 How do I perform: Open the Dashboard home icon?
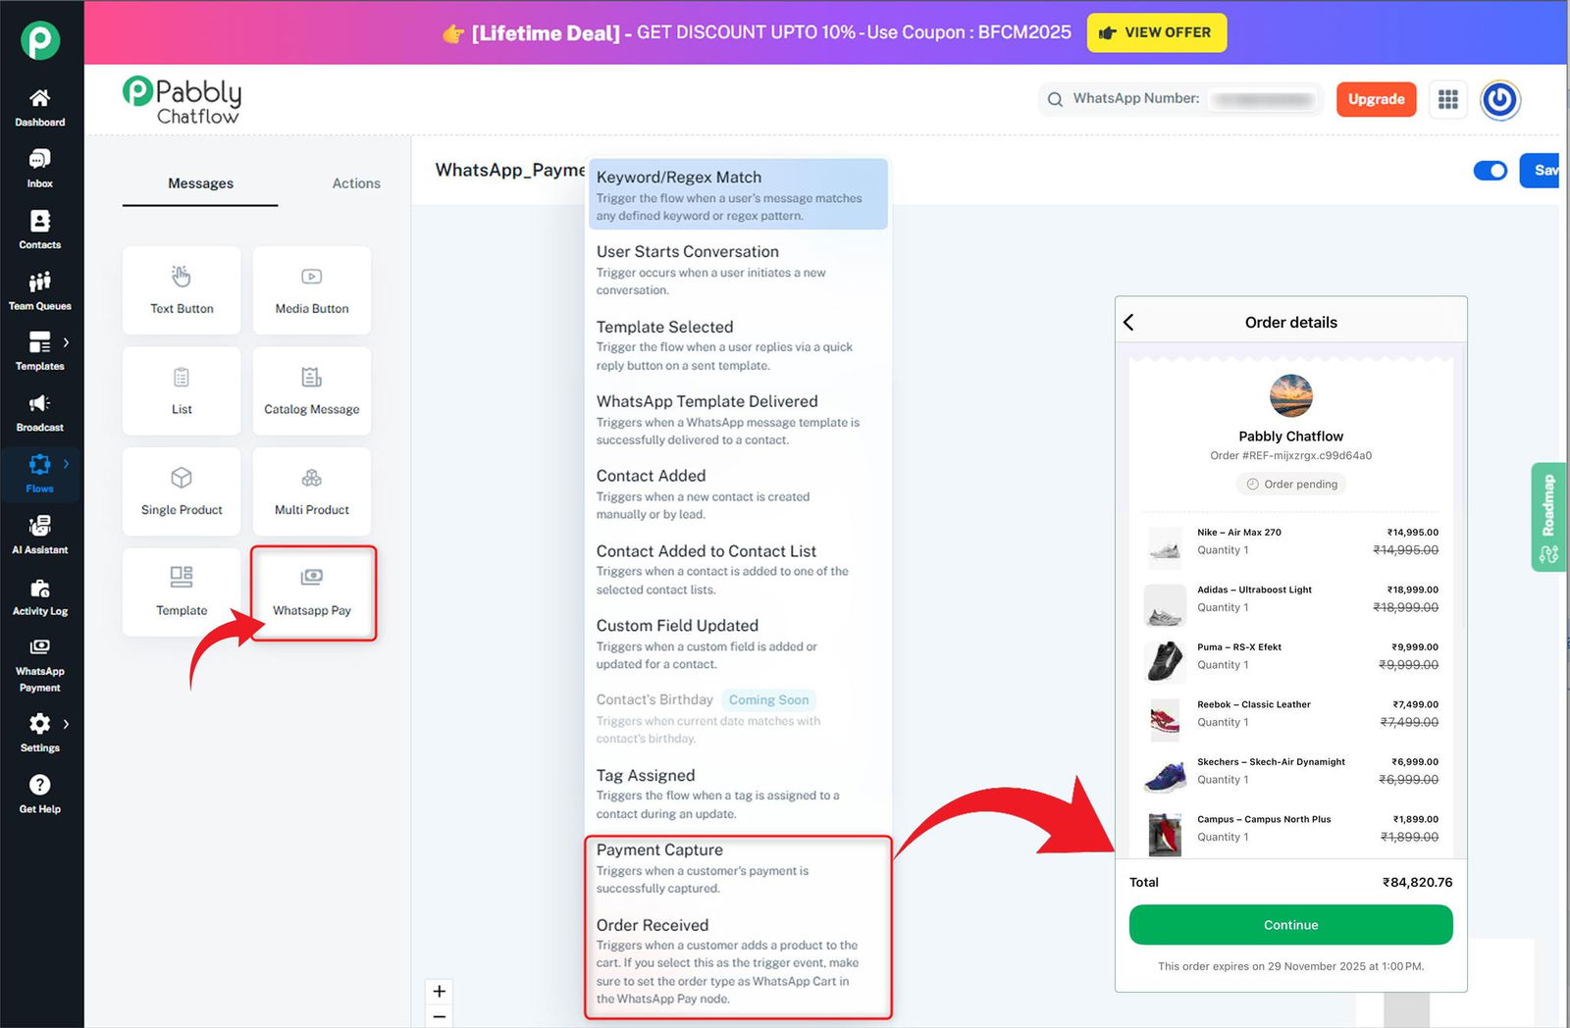click(x=39, y=98)
